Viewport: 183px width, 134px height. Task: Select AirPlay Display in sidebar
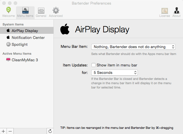[25, 31]
